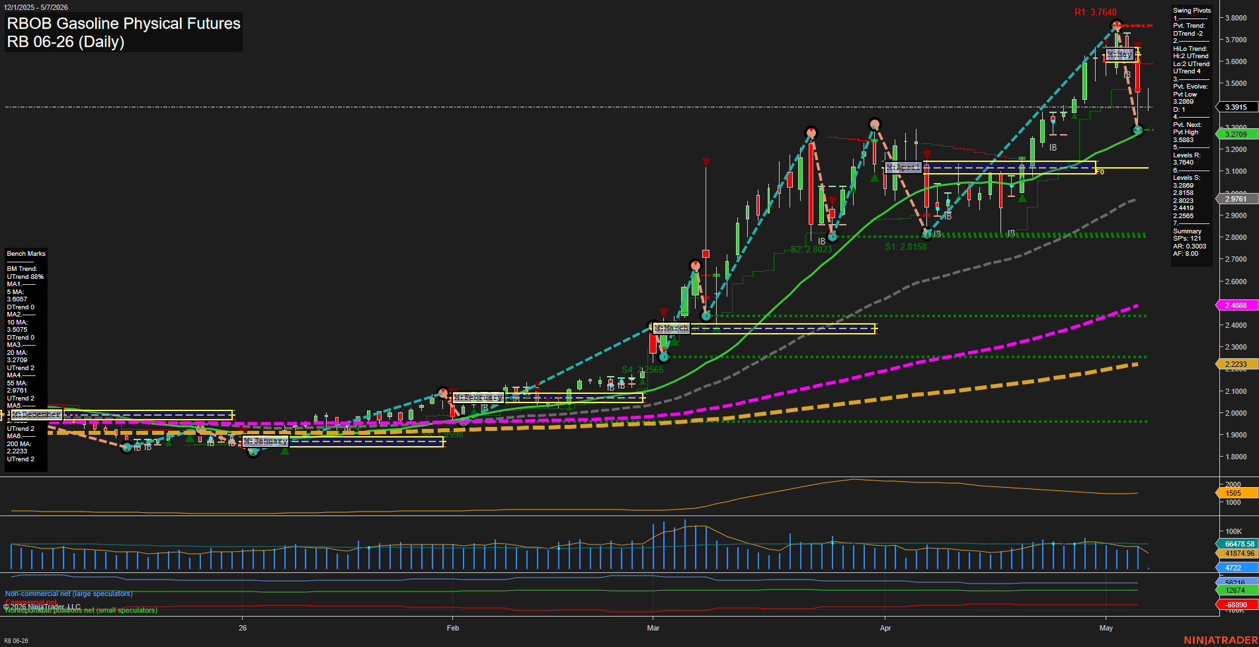Select the May label on the time axis
Screen dimensions: 1259x647
coord(1106,628)
